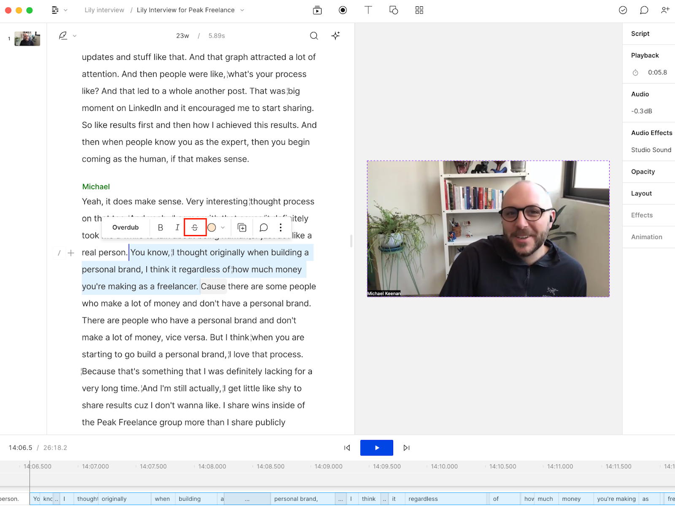Click the Overdub button
This screenshot has height=510, width=675.
click(x=125, y=227)
